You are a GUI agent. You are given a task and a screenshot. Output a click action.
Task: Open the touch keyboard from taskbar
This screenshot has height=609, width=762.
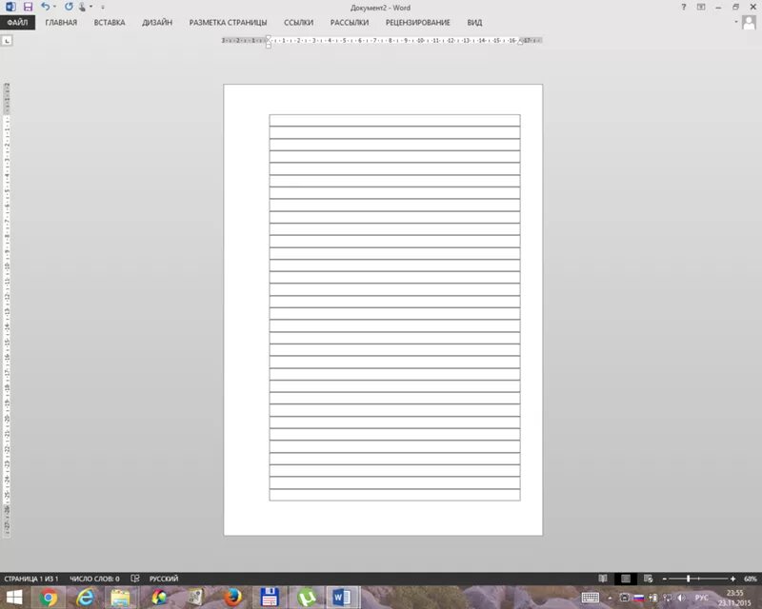click(x=590, y=598)
